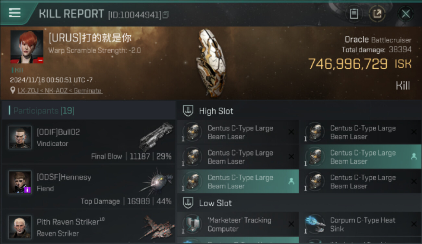Open the LX-ZOJ Geminate location link
Screen dimensions: 422x244
pos(60,91)
